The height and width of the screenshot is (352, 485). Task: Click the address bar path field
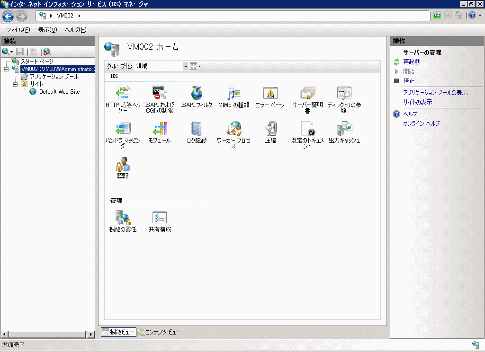(x=233, y=16)
